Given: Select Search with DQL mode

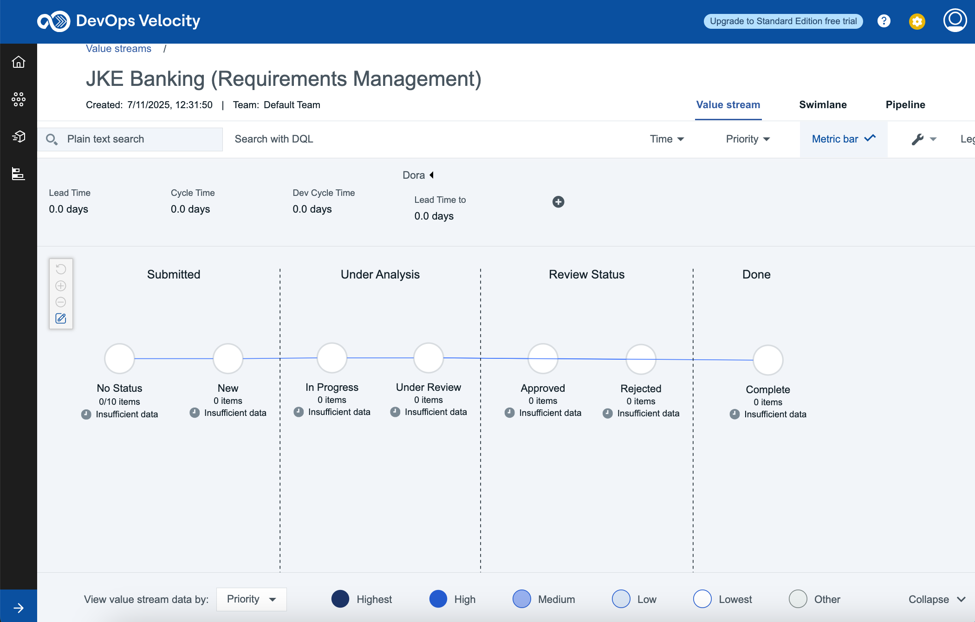Looking at the screenshot, I should point(274,139).
